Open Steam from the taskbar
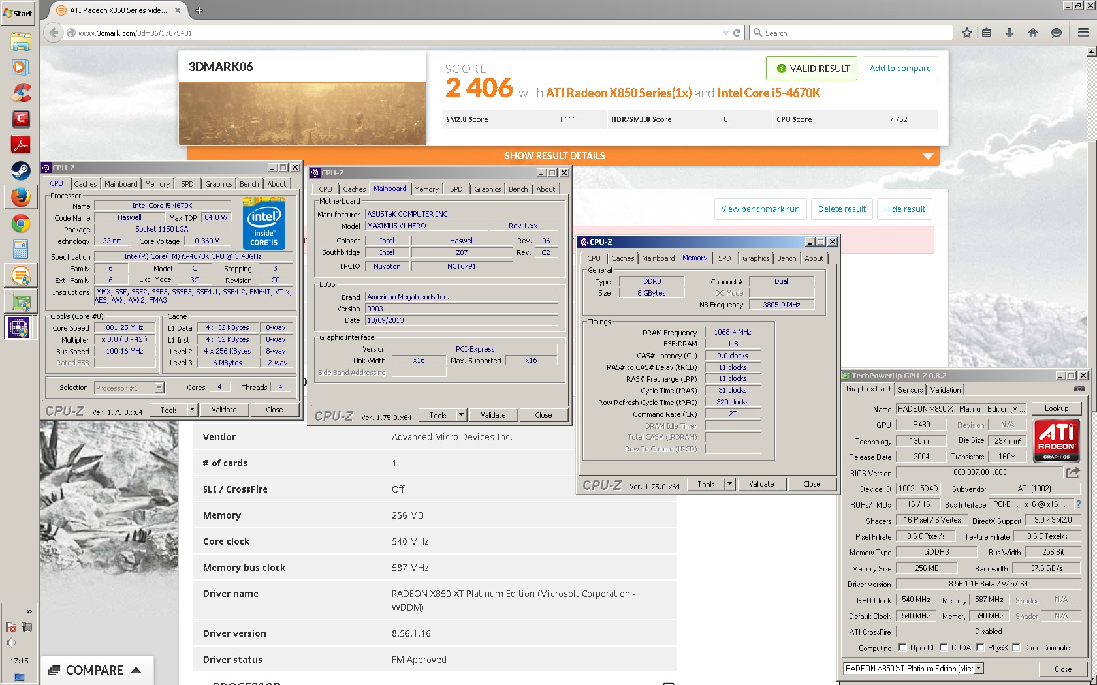This screenshot has height=685, width=1097. click(x=20, y=171)
